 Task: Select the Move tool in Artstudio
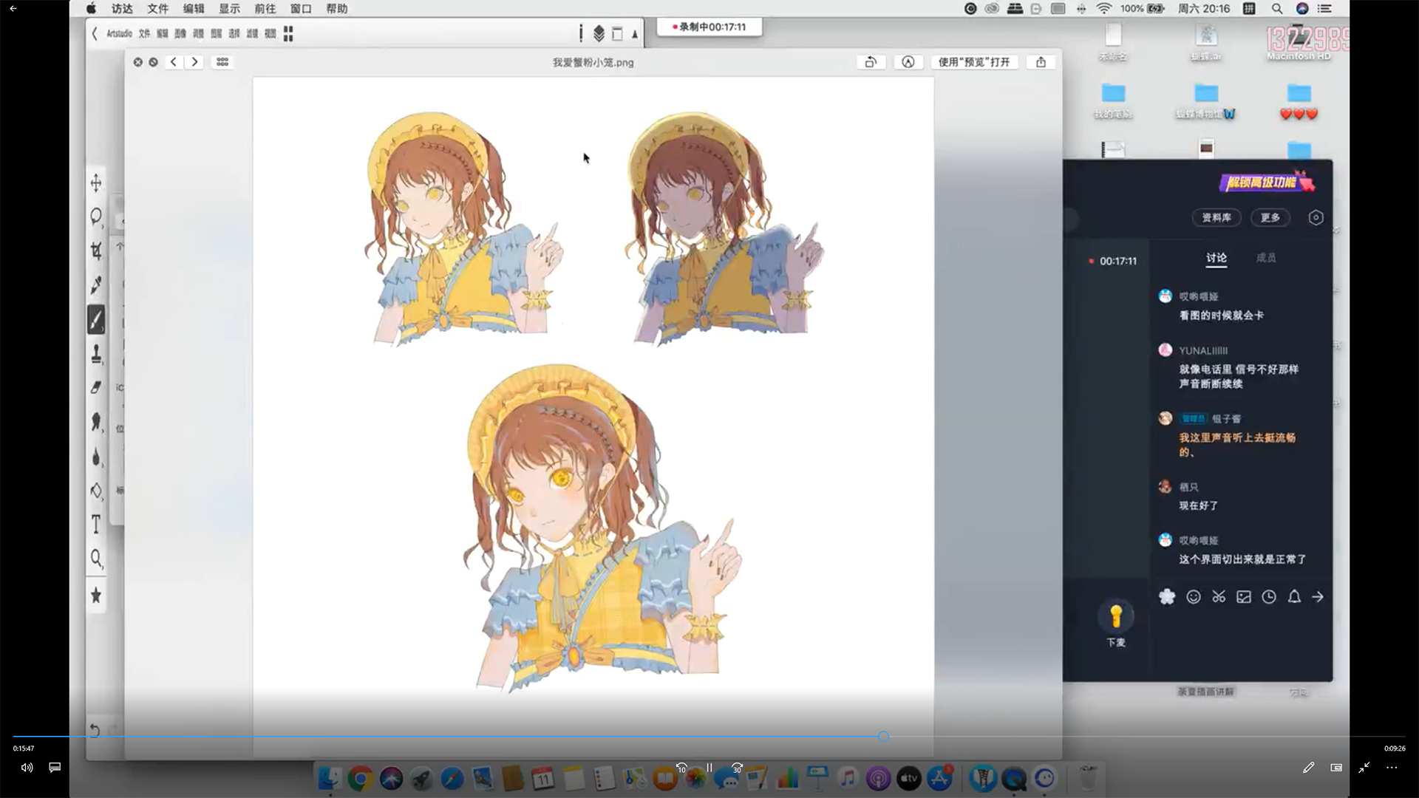pyautogui.click(x=96, y=183)
